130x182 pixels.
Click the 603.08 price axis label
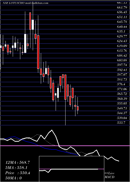[122, 60]
